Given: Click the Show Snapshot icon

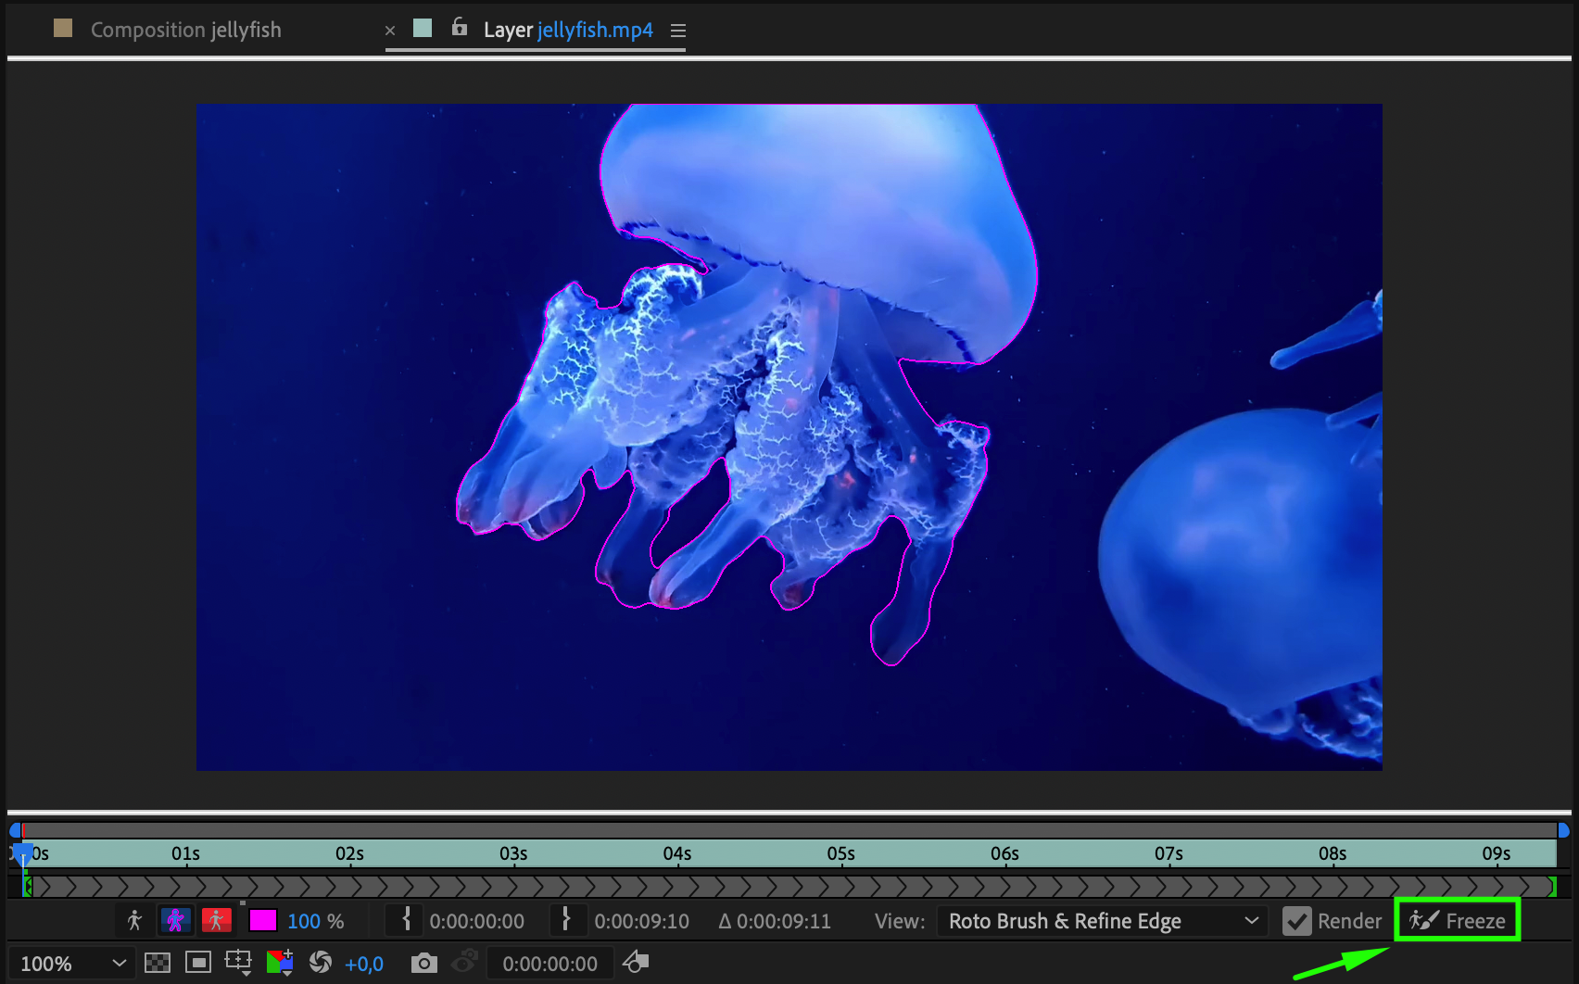Looking at the screenshot, I should tap(465, 962).
